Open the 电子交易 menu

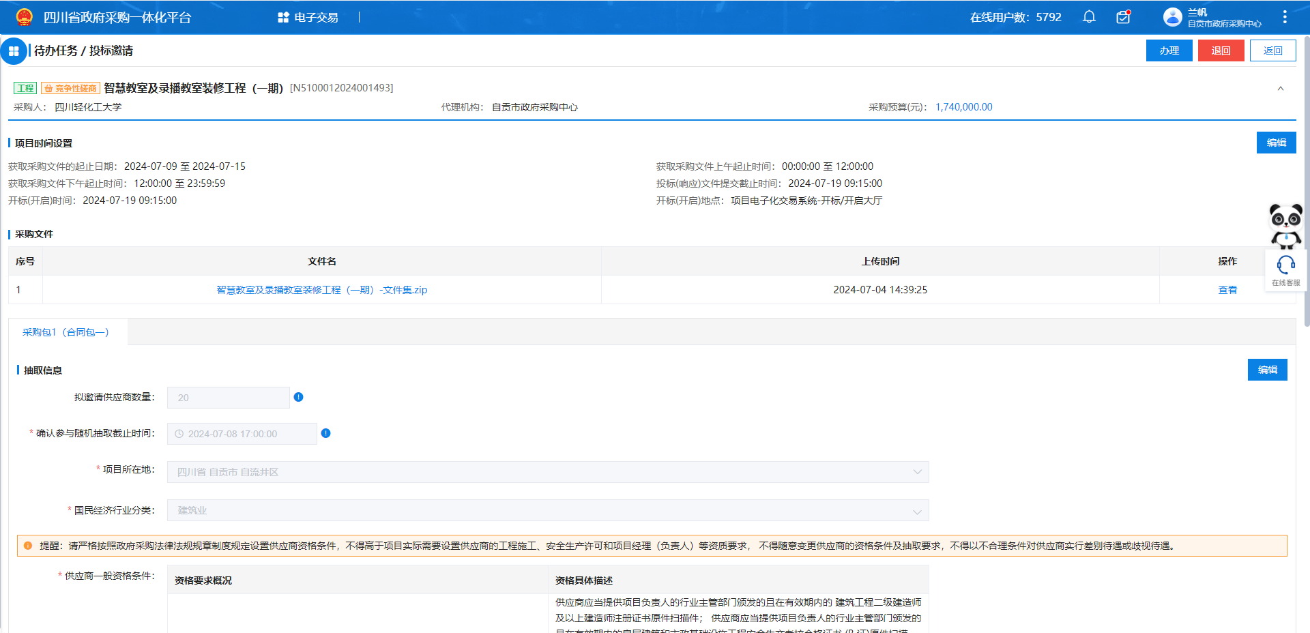[x=308, y=17]
